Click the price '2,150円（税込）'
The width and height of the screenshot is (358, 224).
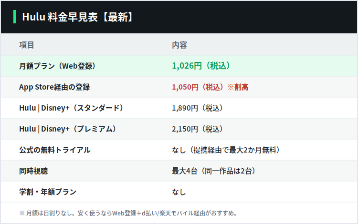click(198, 129)
